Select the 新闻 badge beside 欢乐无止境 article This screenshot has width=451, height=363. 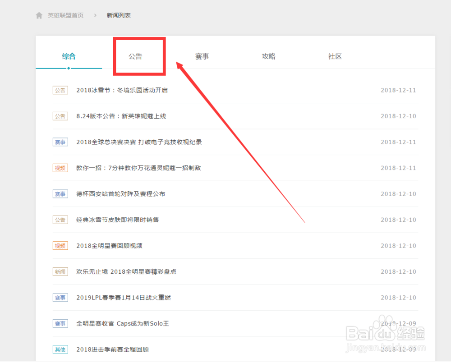(60, 271)
